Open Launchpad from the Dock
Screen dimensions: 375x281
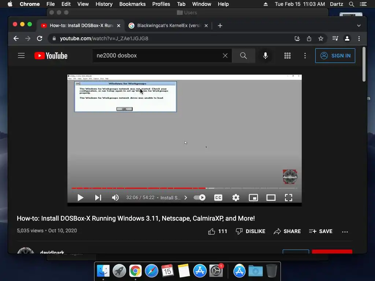click(x=119, y=271)
